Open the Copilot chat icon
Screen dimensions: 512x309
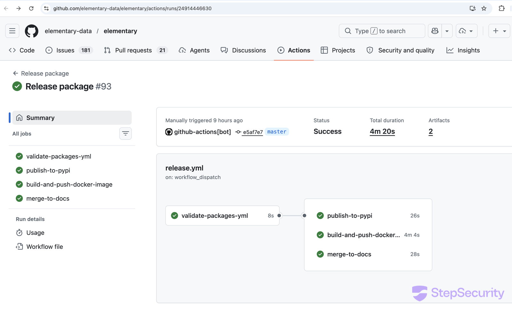pos(435,31)
